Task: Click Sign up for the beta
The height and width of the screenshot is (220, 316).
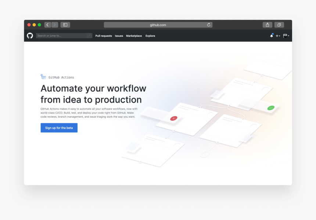Action: pyautogui.click(x=59, y=128)
